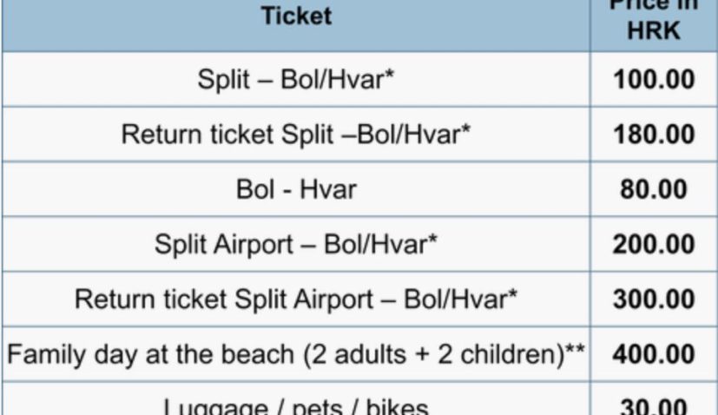The width and height of the screenshot is (718, 415).
Task: Click the "Ticket" column header
Action: pyautogui.click(x=296, y=16)
